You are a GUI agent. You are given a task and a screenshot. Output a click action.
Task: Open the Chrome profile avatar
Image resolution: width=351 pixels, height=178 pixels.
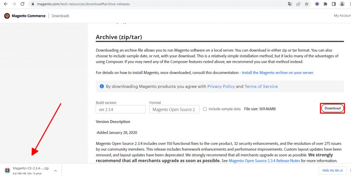point(342,4)
